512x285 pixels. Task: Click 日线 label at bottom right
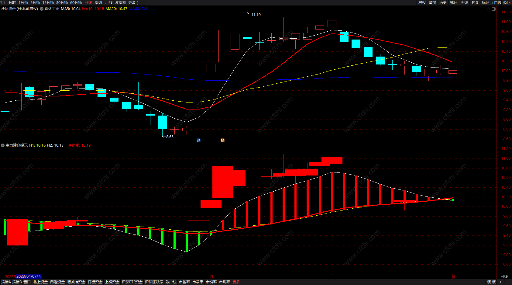(504, 276)
